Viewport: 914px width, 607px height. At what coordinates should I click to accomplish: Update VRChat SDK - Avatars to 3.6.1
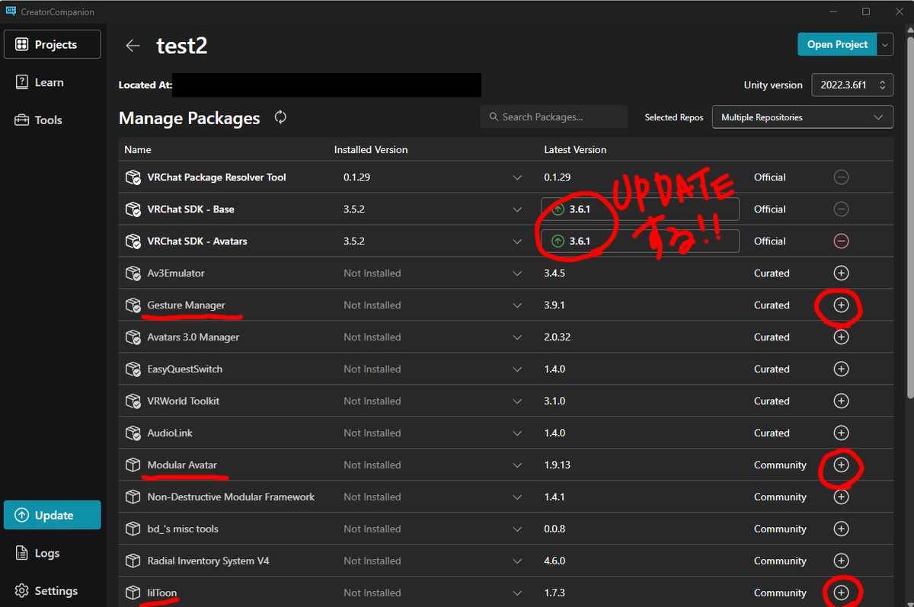coord(640,241)
